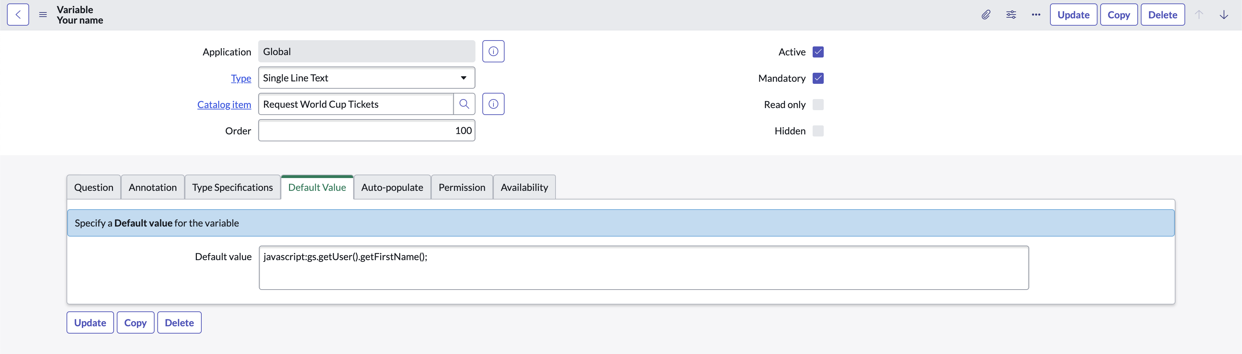Switch to the Auto-populate tab
Screen dimensions: 1242x354
392,187
